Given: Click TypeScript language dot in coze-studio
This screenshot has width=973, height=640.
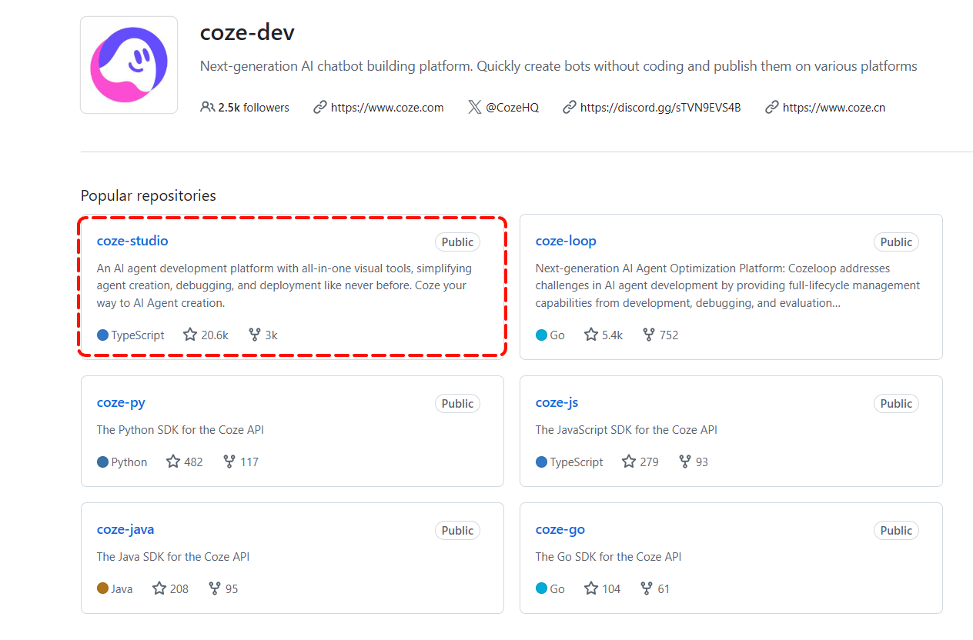Looking at the screenshot, I should pos(102,335).
